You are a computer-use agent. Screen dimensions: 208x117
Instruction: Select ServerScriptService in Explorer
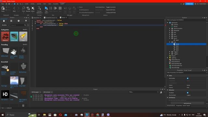pos(177,66)
